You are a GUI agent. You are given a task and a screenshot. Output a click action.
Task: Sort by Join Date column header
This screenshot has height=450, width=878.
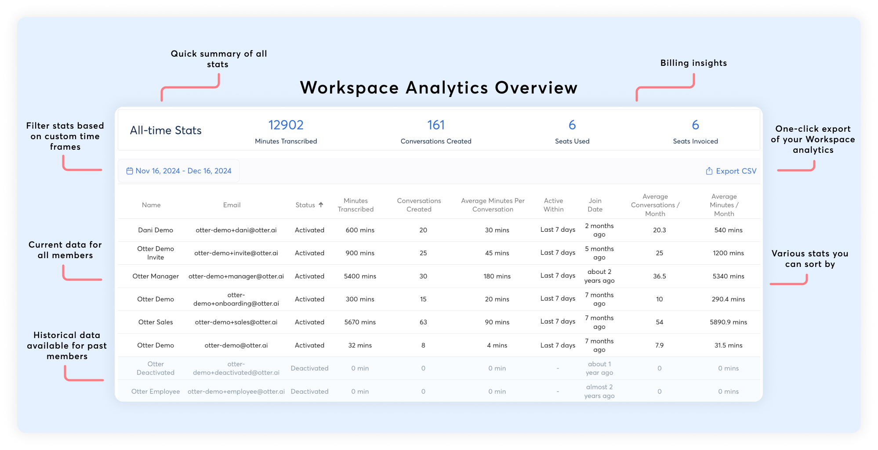tap(595, 205)
